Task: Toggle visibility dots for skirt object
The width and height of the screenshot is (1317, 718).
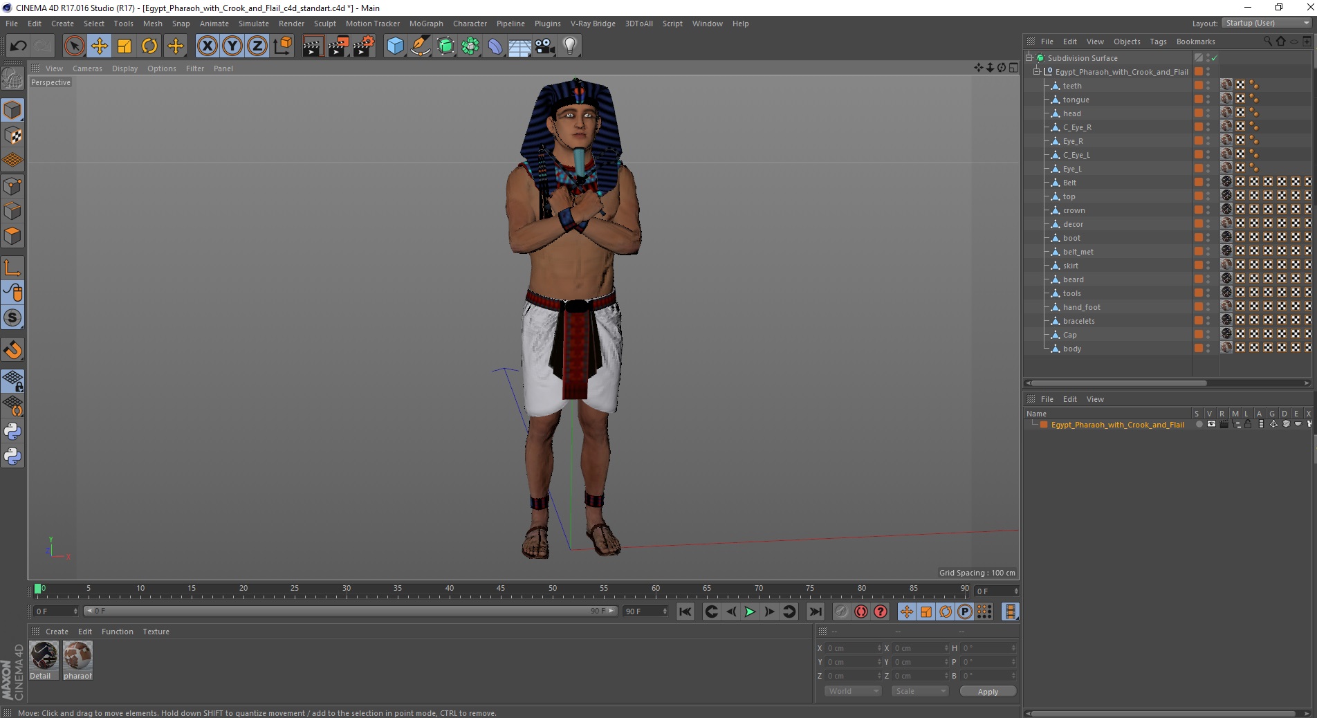Action: coord(1208,266)
